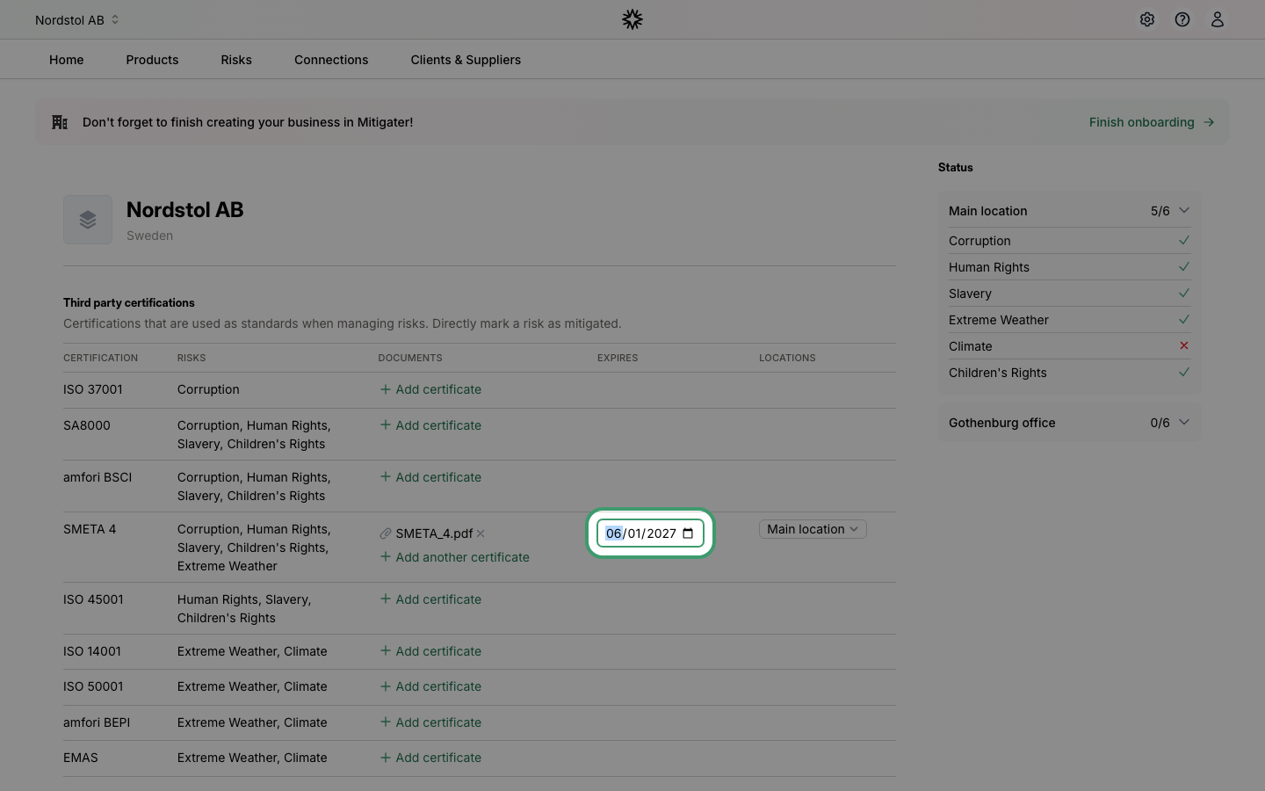Open Clients & Suppliers tab

click(466, 60)
